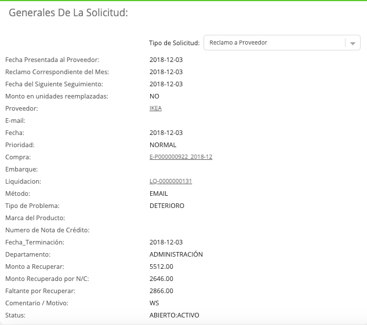Click the Liquidacion label
The image size is (367, 325).
23,181
